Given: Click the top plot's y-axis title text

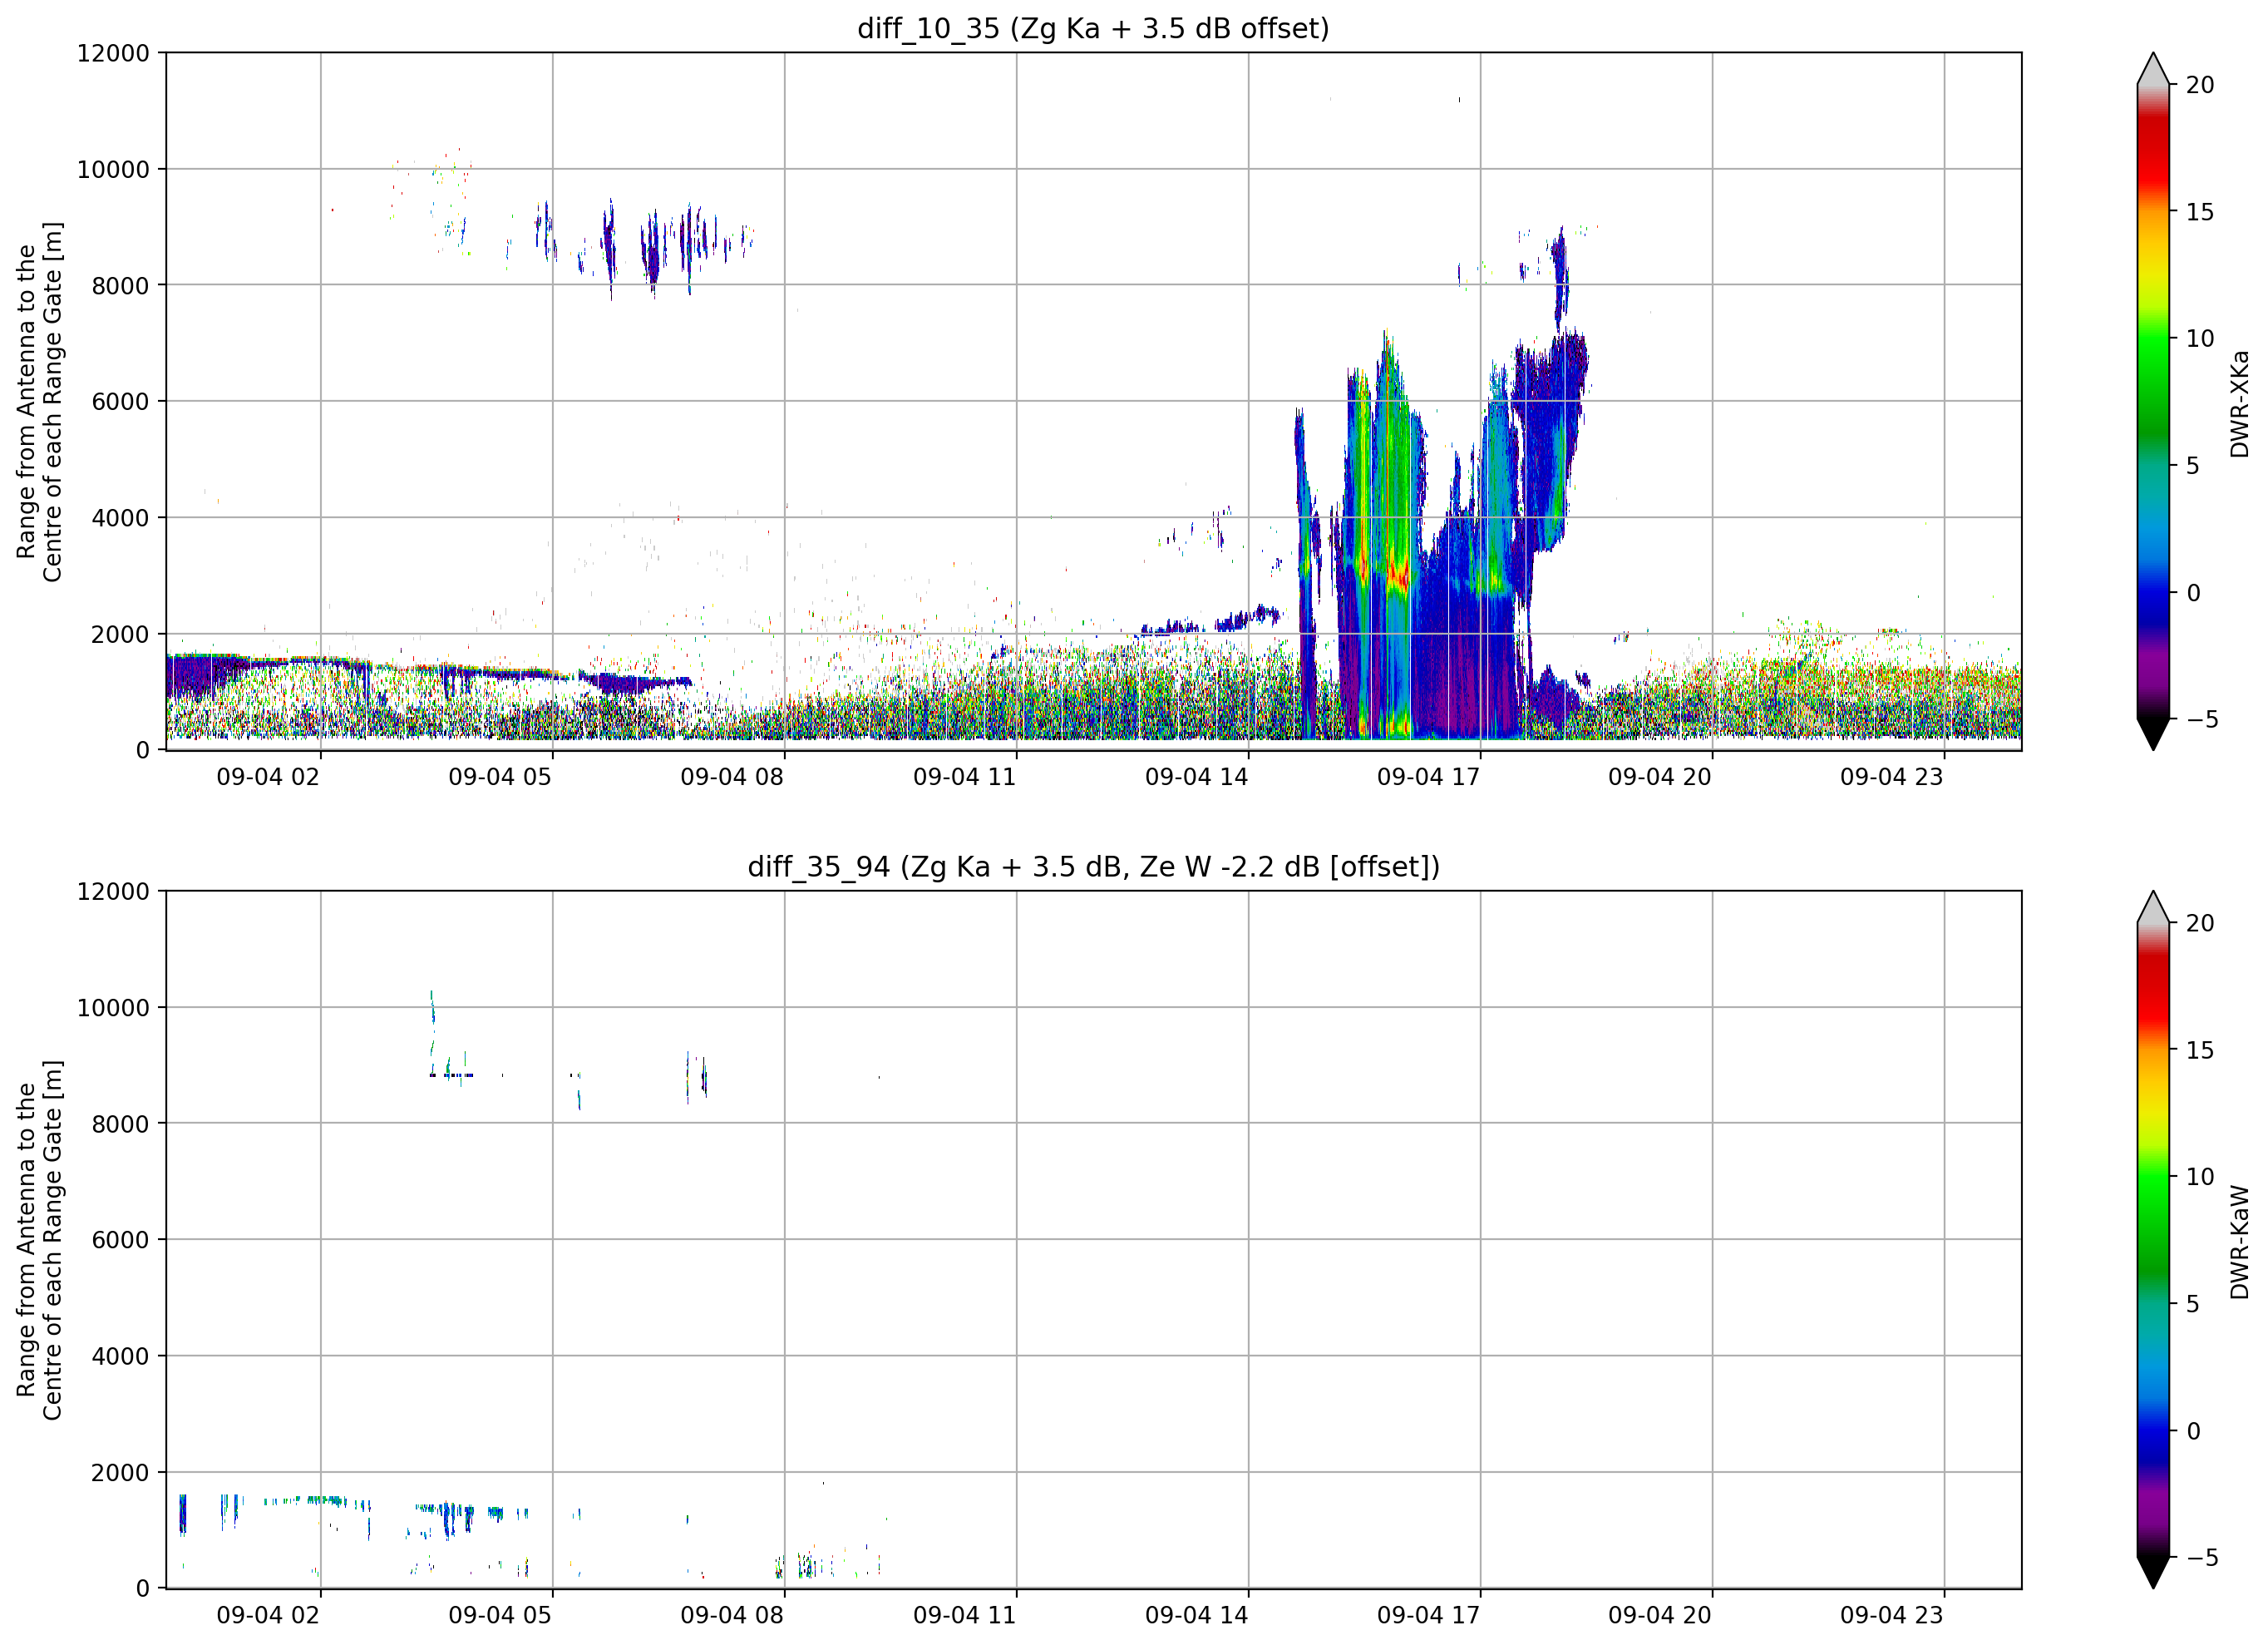Looking at the screenshot, I should (40, 401).
